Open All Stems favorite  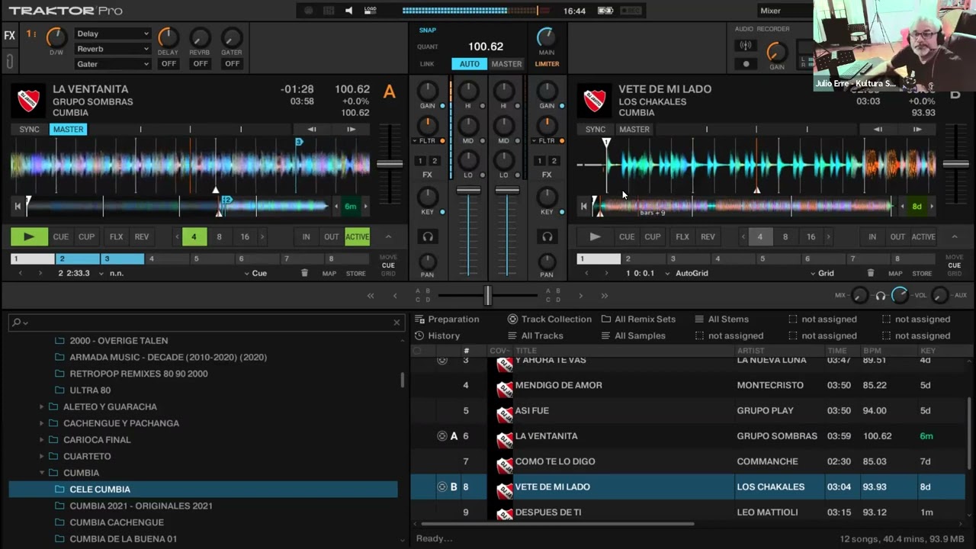[x=721, y=319]
